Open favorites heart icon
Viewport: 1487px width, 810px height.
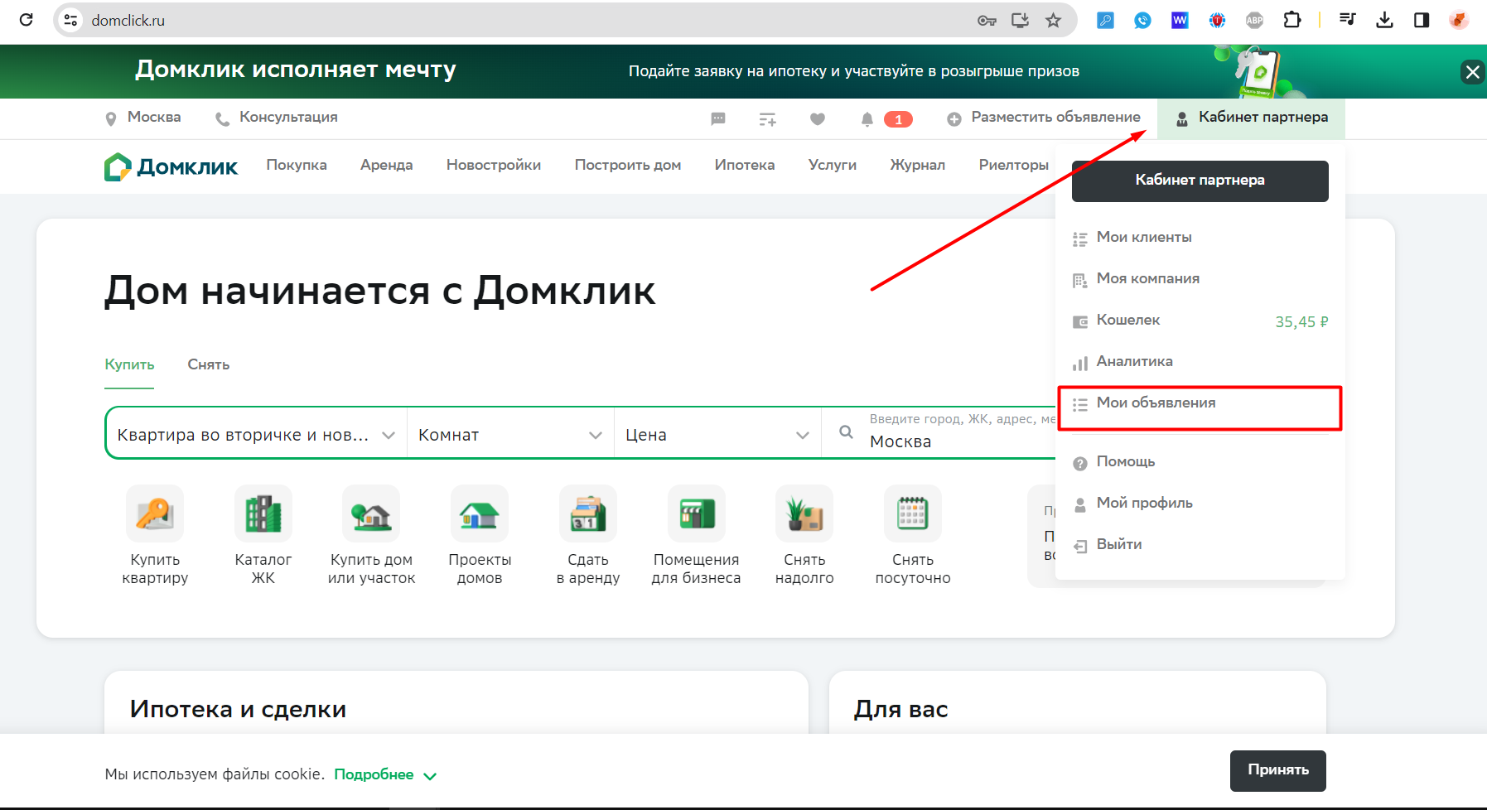[x=818, y=119]
